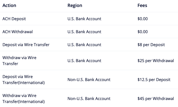Click the domestic Withdraw via Wire Transfer cell

click(x=19, y=61)
